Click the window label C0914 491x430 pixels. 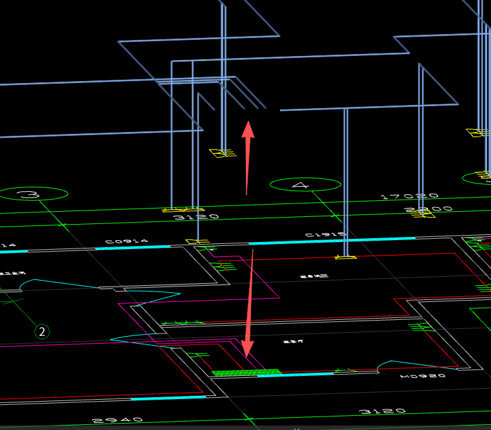point(127,241)
